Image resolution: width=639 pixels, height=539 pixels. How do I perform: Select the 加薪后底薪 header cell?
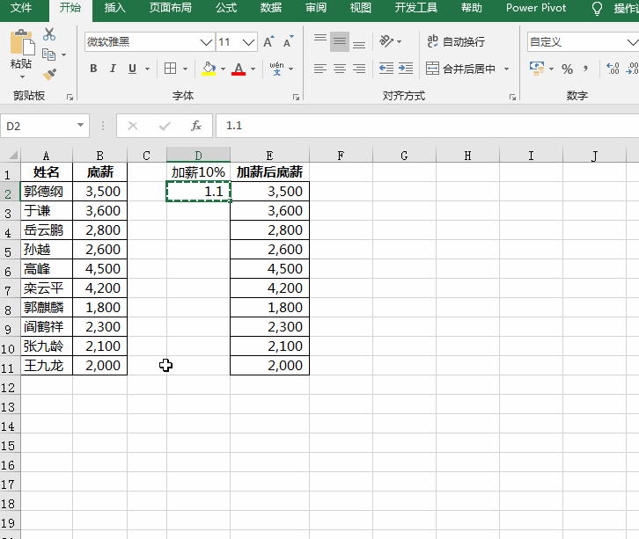(269, 171)
